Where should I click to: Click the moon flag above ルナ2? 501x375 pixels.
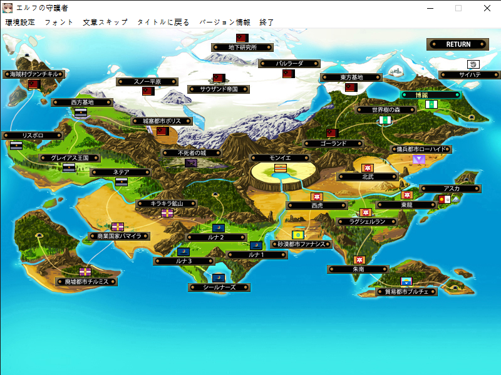tap(219, 228)
